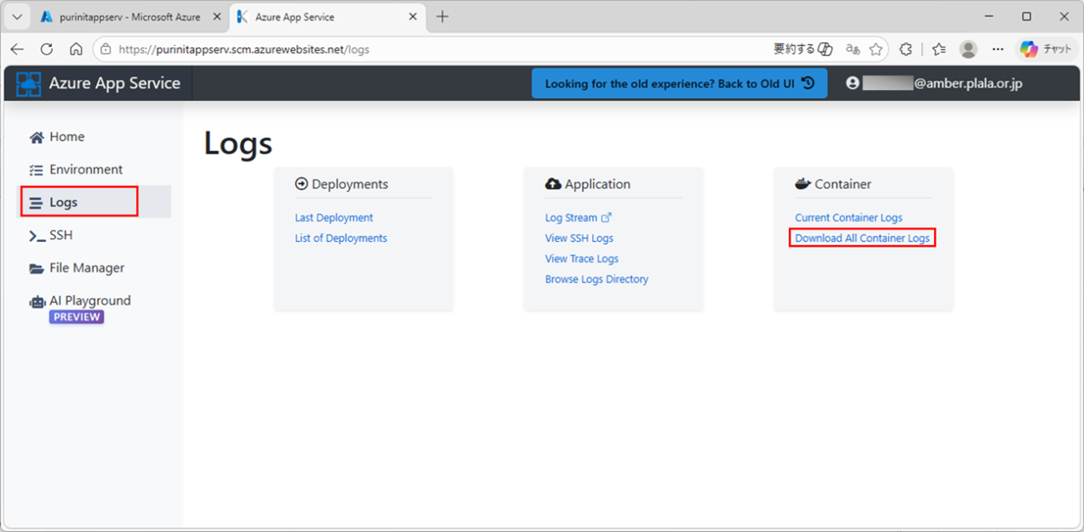The height and width of the screenshot is (532, 1084).
Task: Click the favorites star icon in address bar
Action: pyautogui.click(x=876, y=49)
